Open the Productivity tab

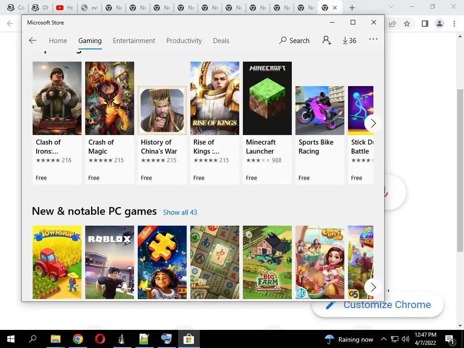tap(184, 40)
